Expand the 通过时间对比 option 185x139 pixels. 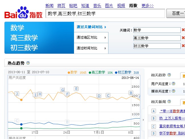point(91,48)
